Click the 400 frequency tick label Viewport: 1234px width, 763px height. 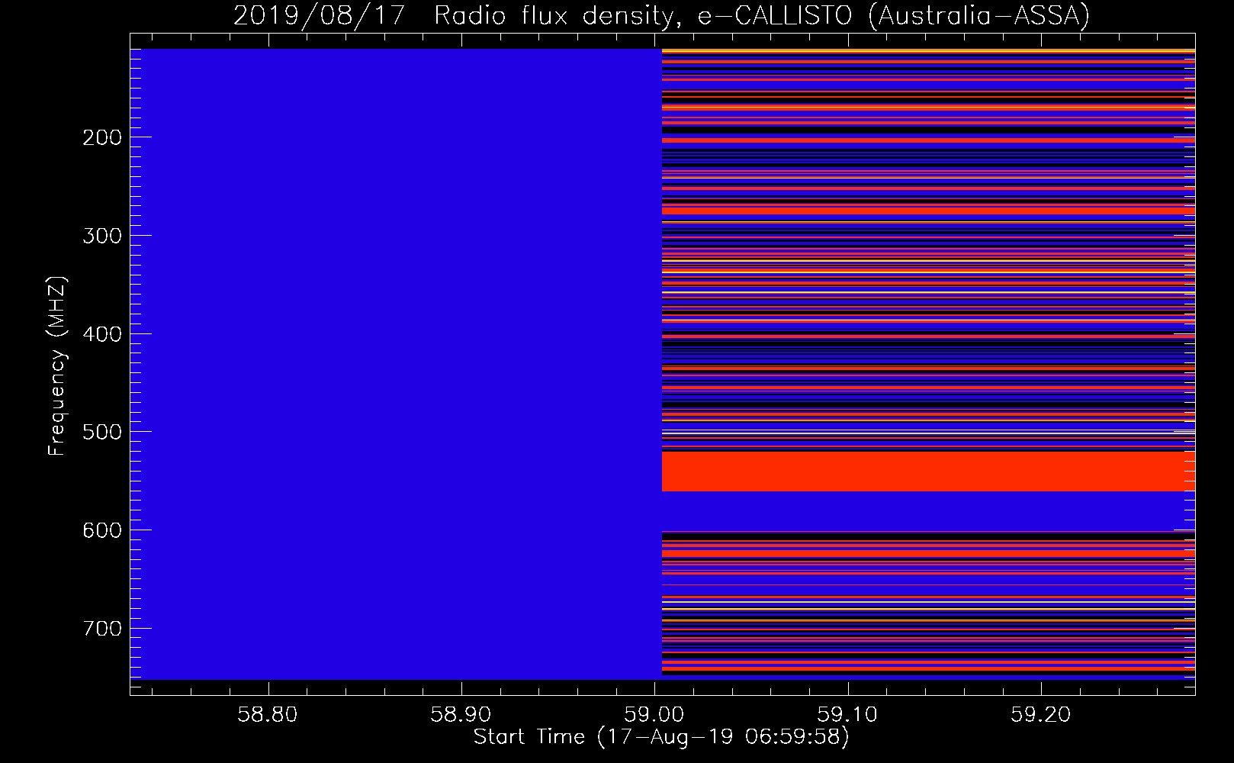(102, 334)
